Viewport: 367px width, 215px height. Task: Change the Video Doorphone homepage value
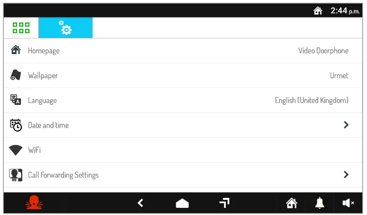[x=323, y=51]
